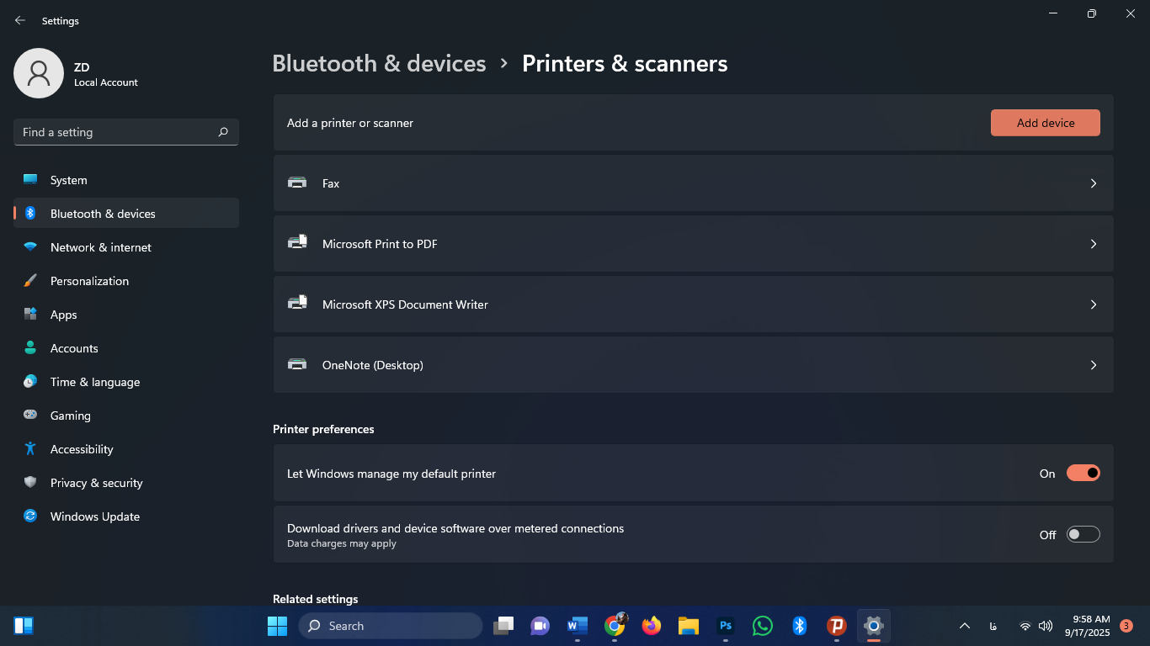The width and height of the screenshot is (1150, 646).
Task: Expand Microsoft XPS Document Writer chevron
Action: [1093, 304]
